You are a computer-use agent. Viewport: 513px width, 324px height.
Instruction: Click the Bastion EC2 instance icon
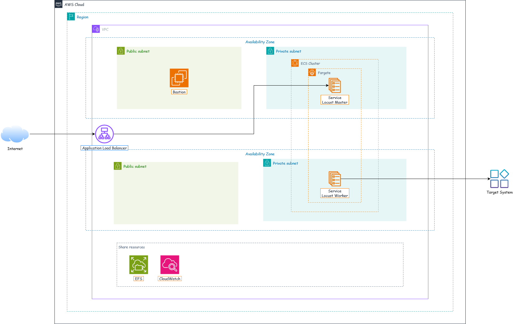point(179,78)
